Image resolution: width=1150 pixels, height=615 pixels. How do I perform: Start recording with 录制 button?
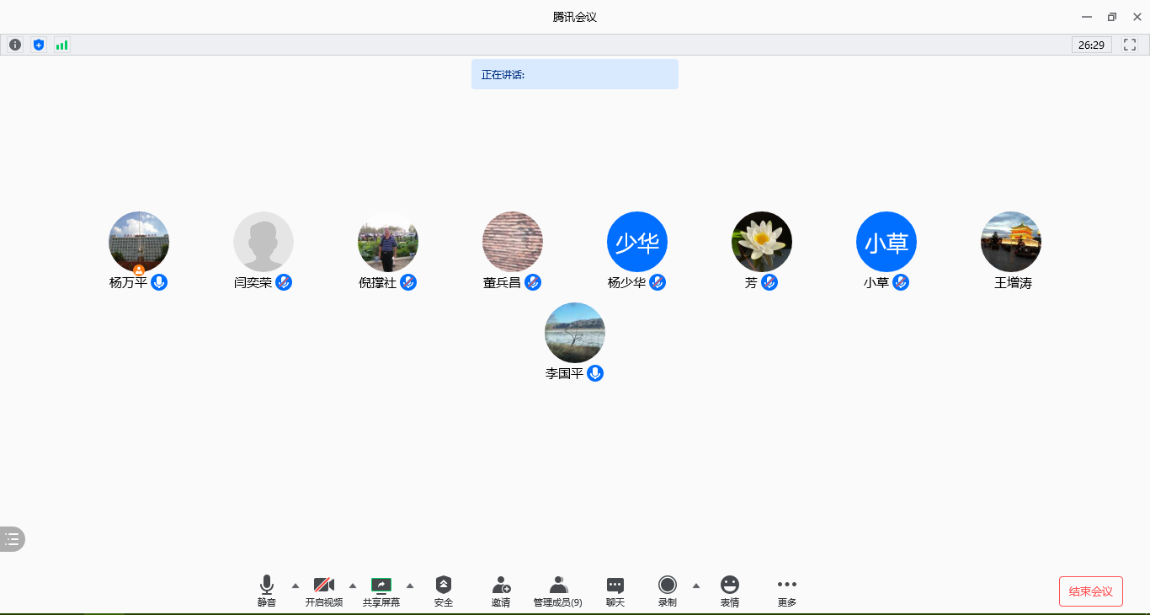[x=668, y=591]
